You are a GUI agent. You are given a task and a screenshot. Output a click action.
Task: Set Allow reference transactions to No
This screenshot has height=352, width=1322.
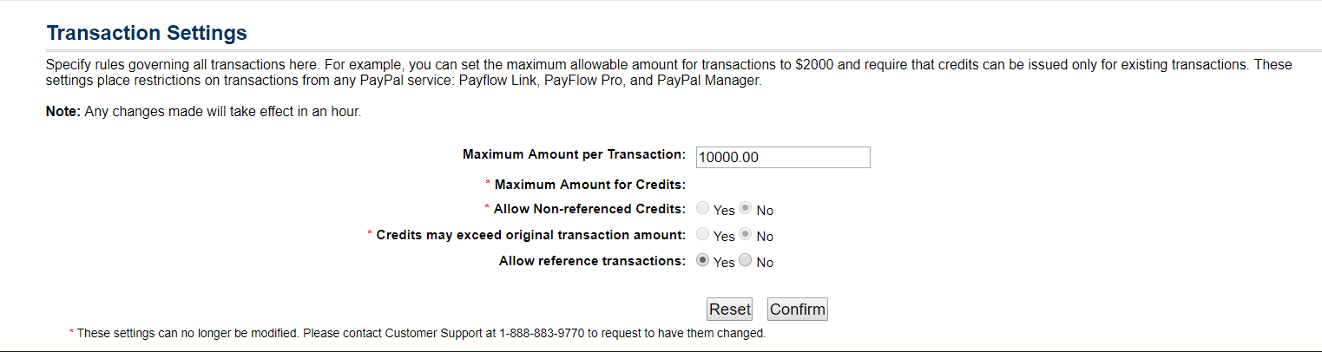click(x=745, y=261)
